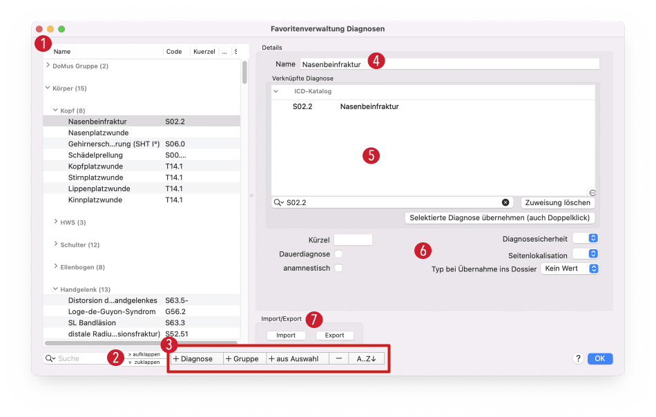Click into the Kürzel input field
Screen dimensions: 656x417
coord(353,240)
